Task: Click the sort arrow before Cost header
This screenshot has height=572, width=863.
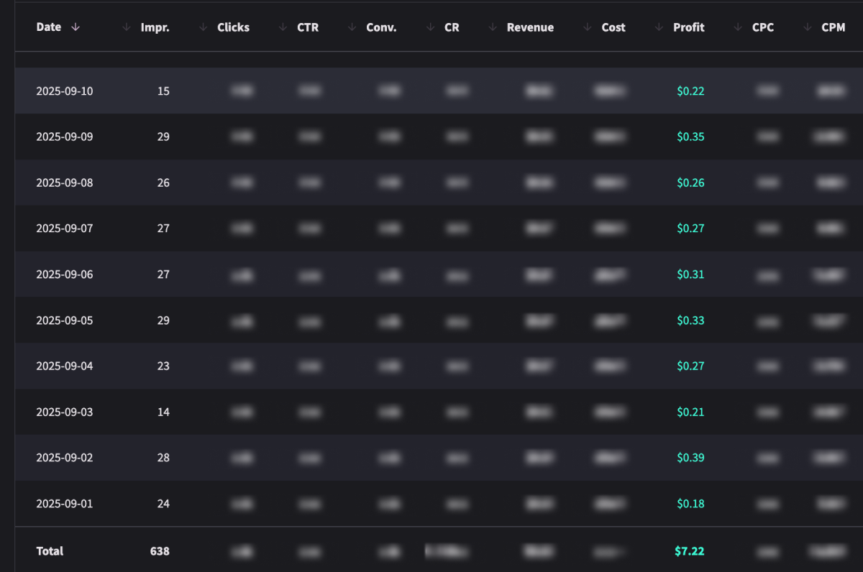Action: (588, 27)
